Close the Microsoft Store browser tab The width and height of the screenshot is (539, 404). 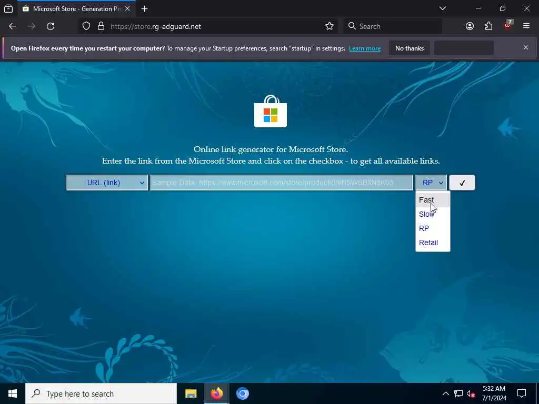pyautogui.click(x=127, y=8)
